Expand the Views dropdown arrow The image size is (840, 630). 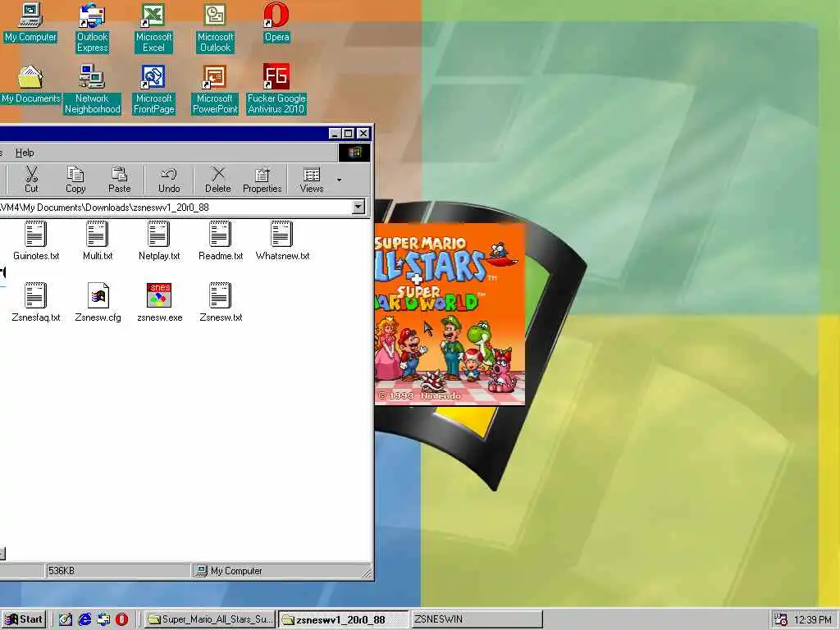click(339, 180)
